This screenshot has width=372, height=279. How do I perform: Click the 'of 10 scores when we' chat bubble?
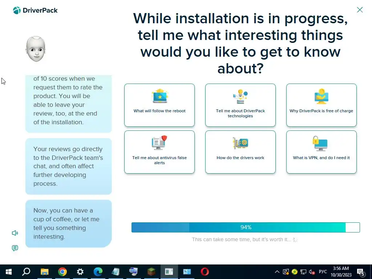(x=69, y=104)
